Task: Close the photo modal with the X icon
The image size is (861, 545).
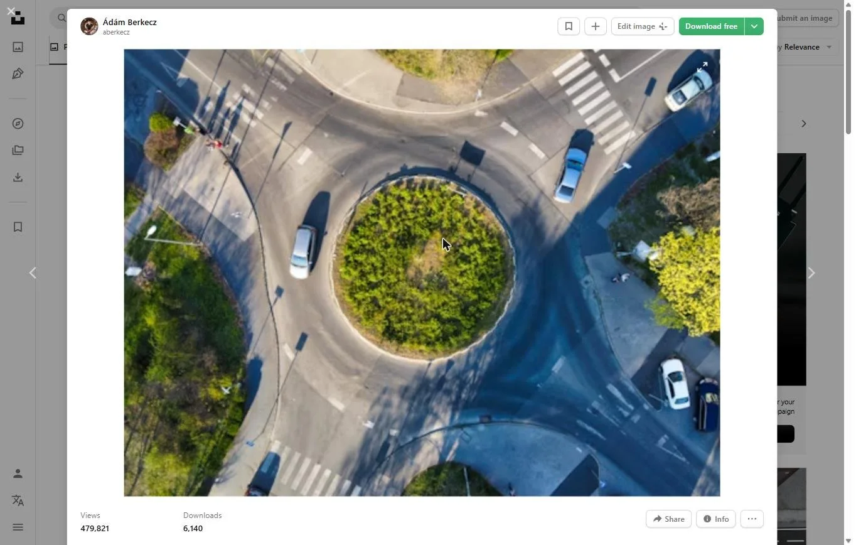Action: [x=11, y=11]
